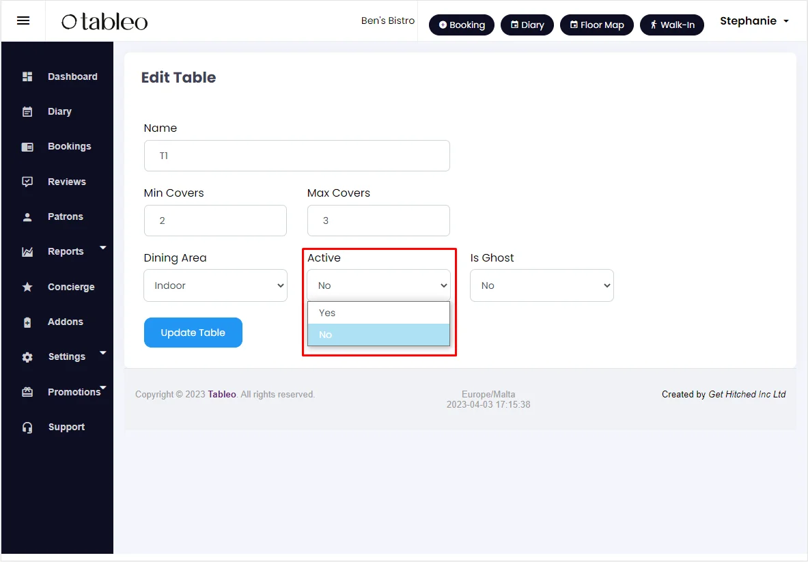The width and height of the screenshot is (808, 562).
Task: Click the Promotions gift icon
Action: (x=27, y=392)
